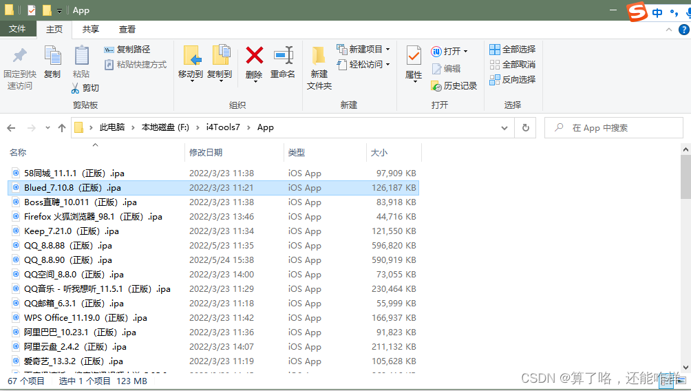This screenshot has width=691, height=391.
Task: Select QQ_8.8.88 ipa file
Action: click(213, 246)
